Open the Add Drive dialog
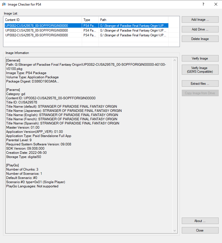This screenshot has width=222, height=243. (200, 29)
